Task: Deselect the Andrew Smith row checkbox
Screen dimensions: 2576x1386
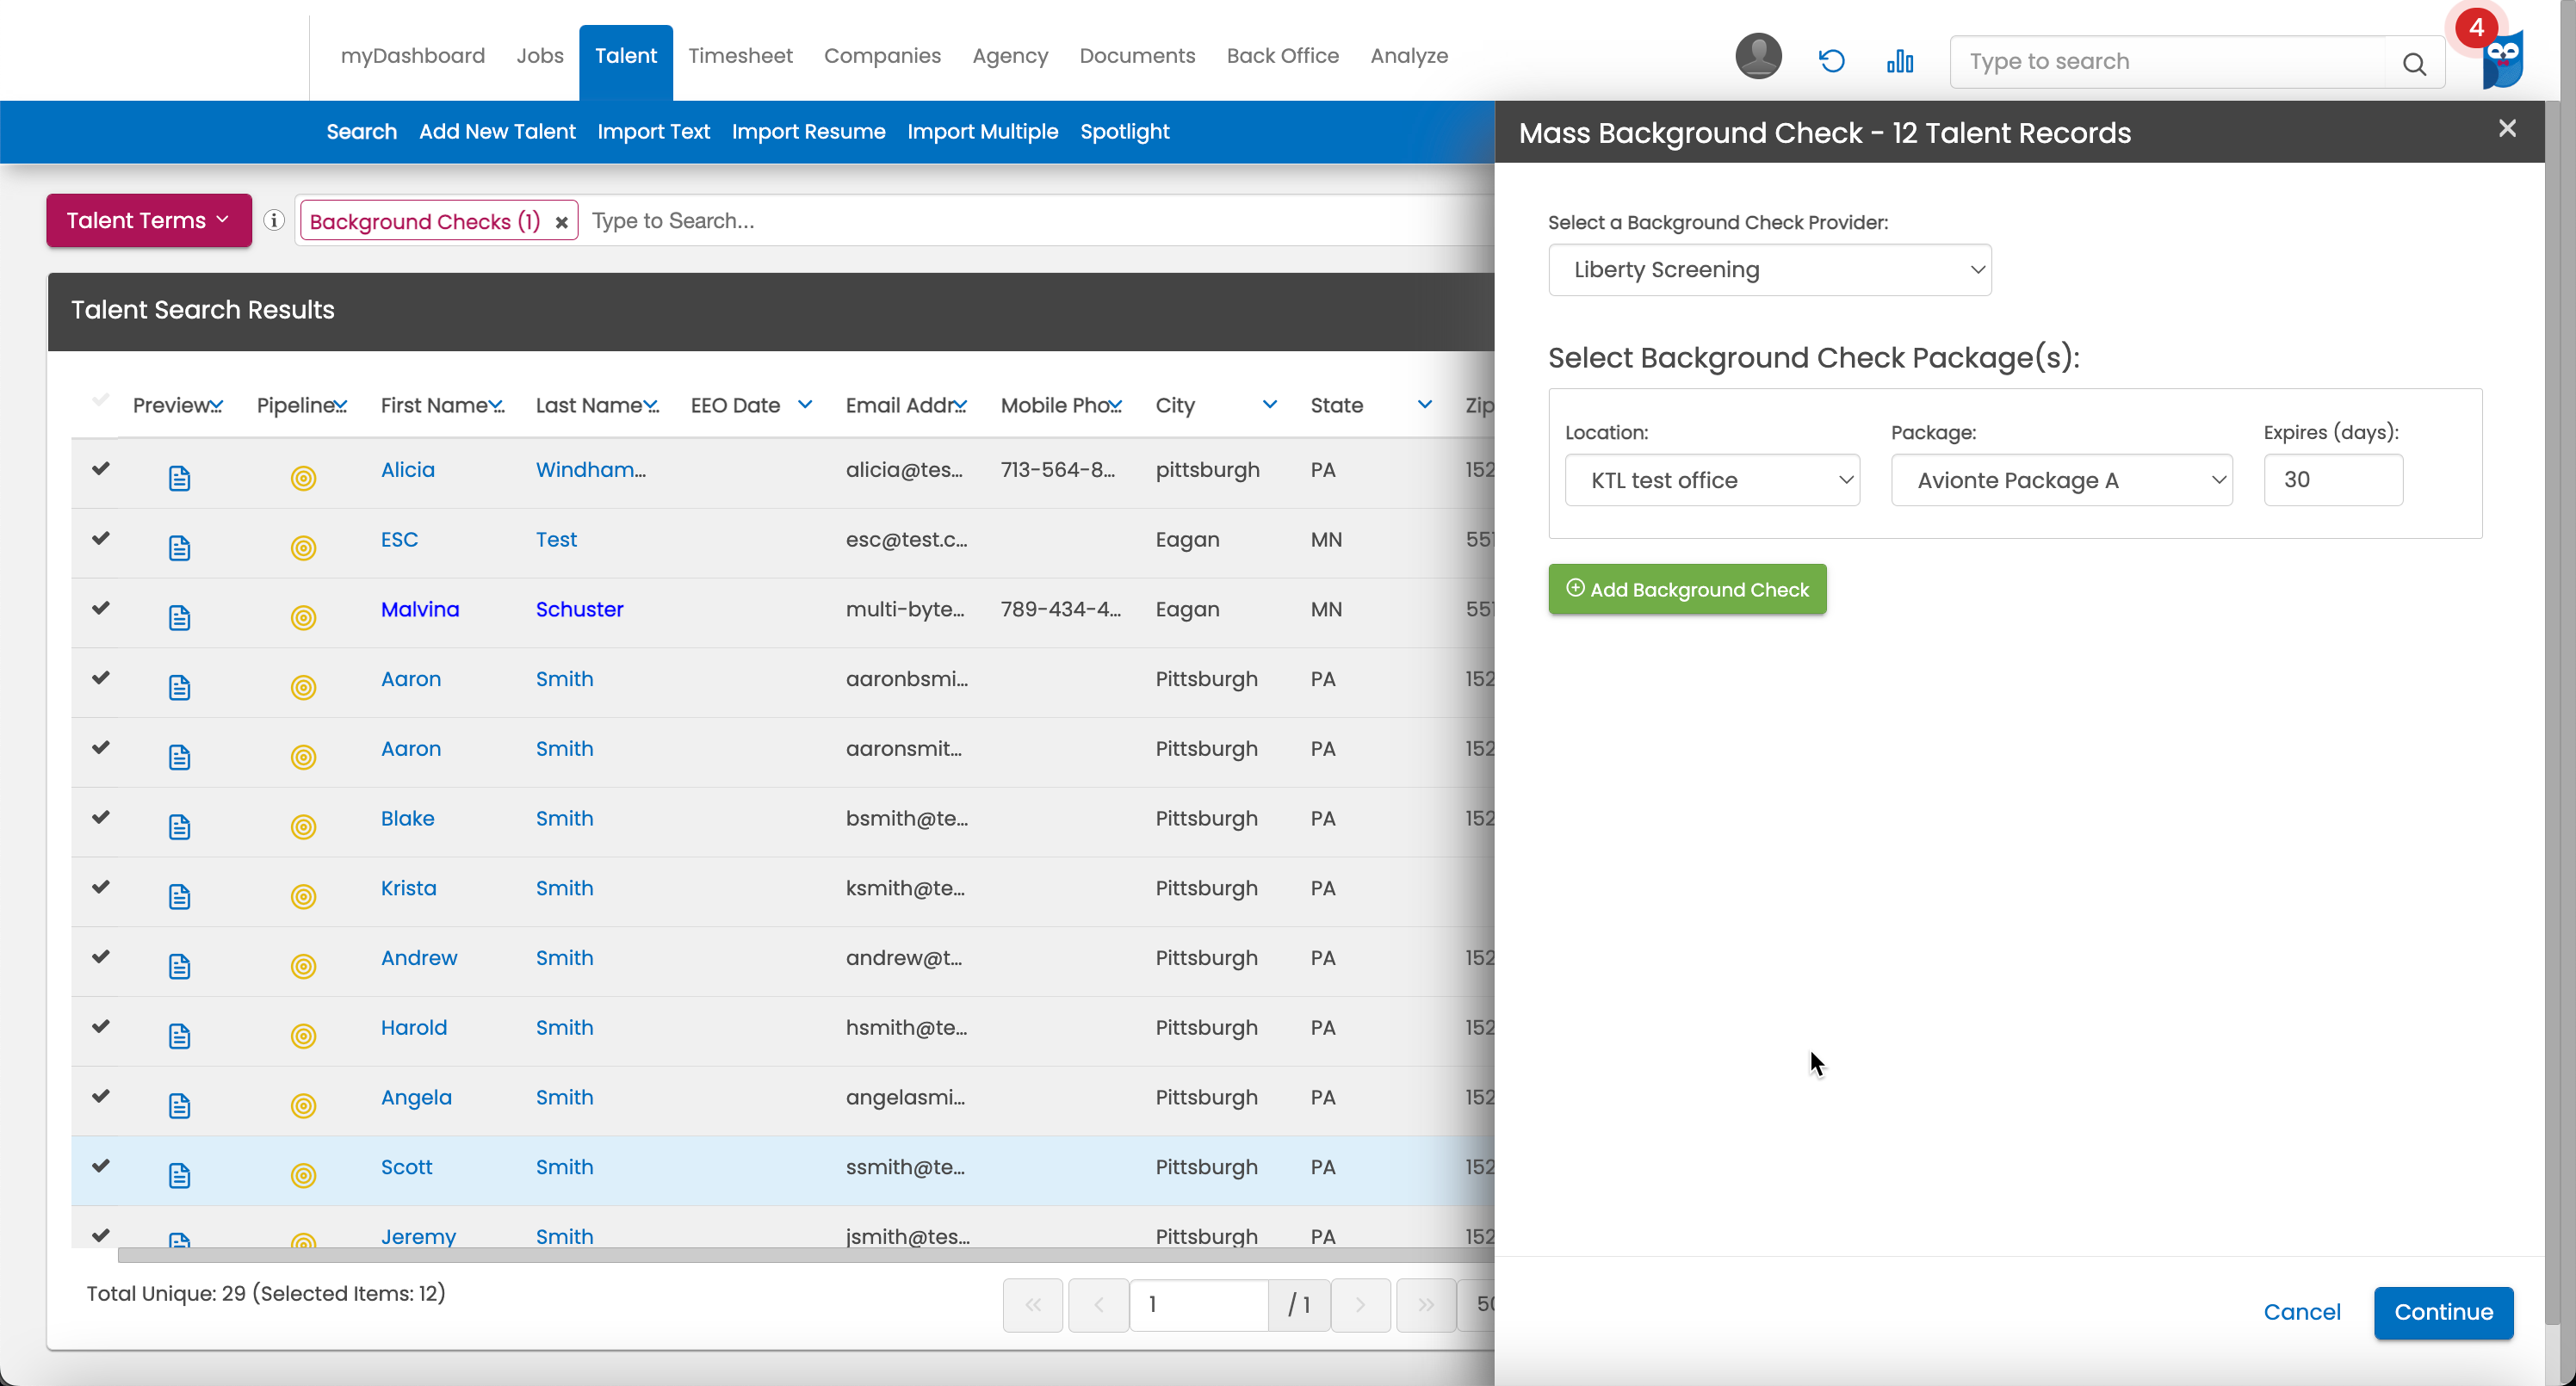Action: coord(100,956)
